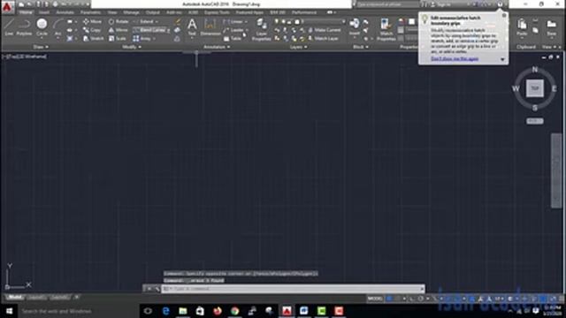The image size is (566, 318).
Task: Toggle ortho mode in status bar
Action: 411,299
